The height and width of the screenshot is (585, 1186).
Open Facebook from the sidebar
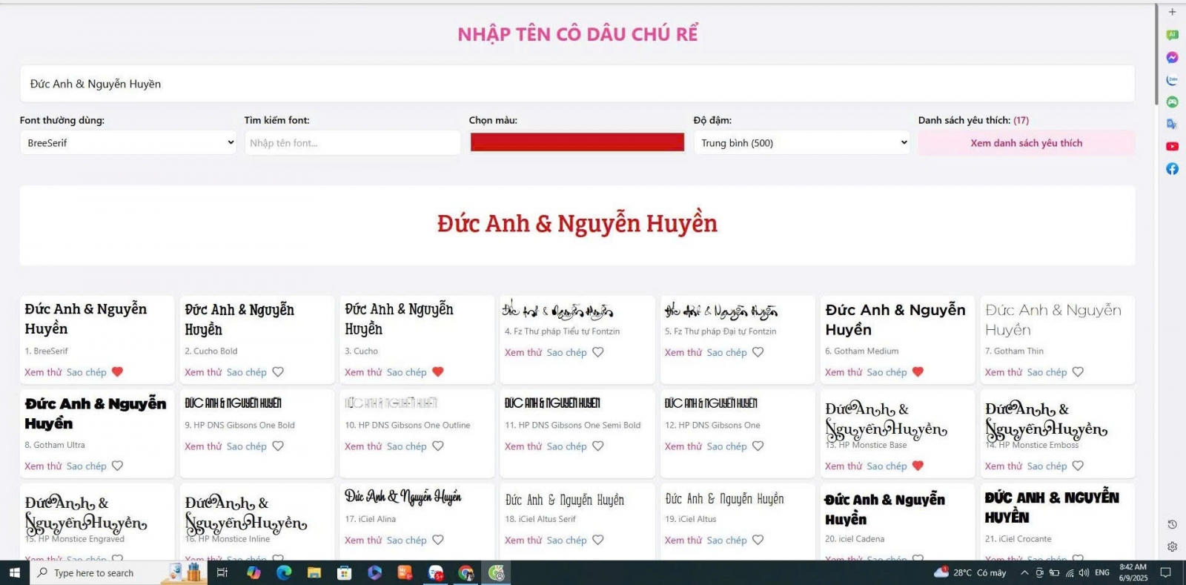tap(1172, 168)
